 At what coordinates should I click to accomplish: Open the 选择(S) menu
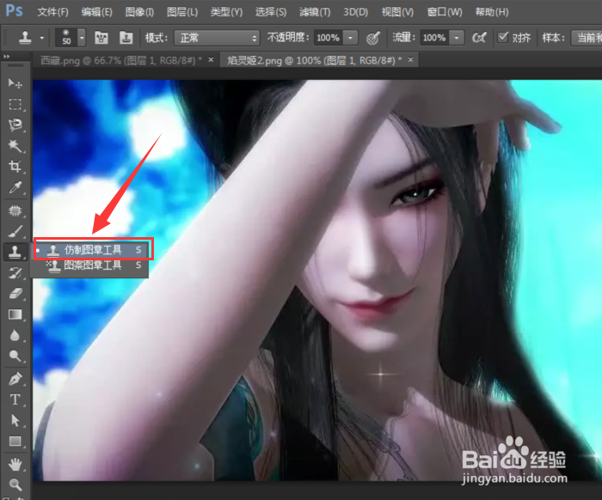(271, 12)
